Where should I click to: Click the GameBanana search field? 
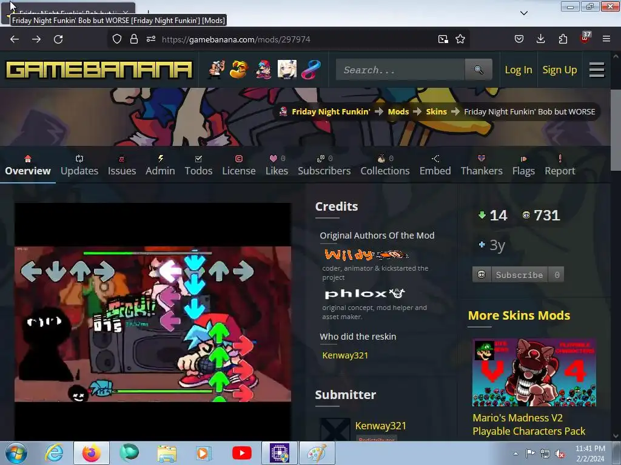pyautogui.click(x=400, y=70)
